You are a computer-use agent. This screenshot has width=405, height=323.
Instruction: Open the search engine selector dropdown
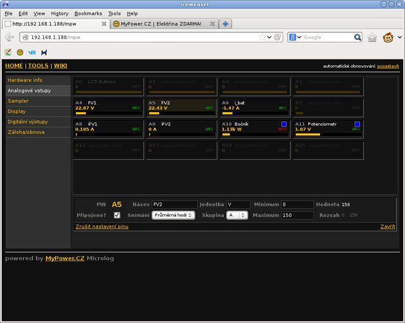coord(296,37)
